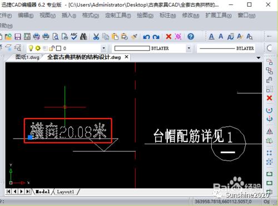Copy selection using the copy icon

coord(106,37)
